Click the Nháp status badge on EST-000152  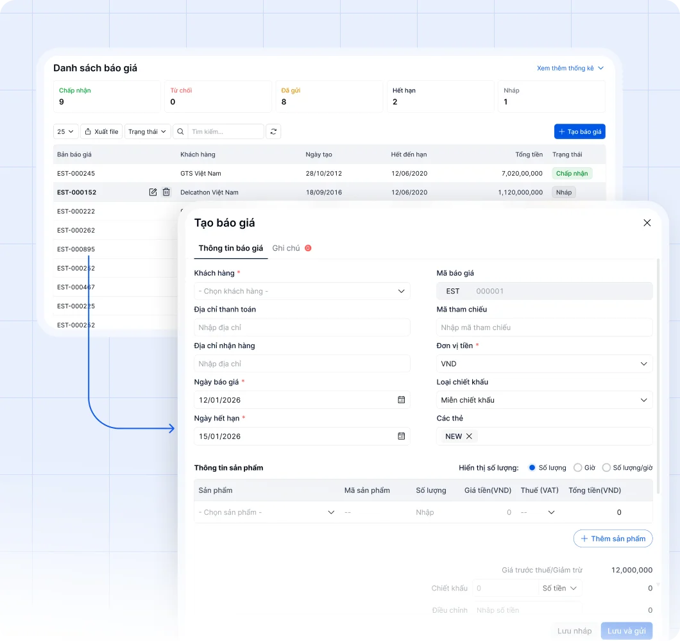[x=563, y=192]
